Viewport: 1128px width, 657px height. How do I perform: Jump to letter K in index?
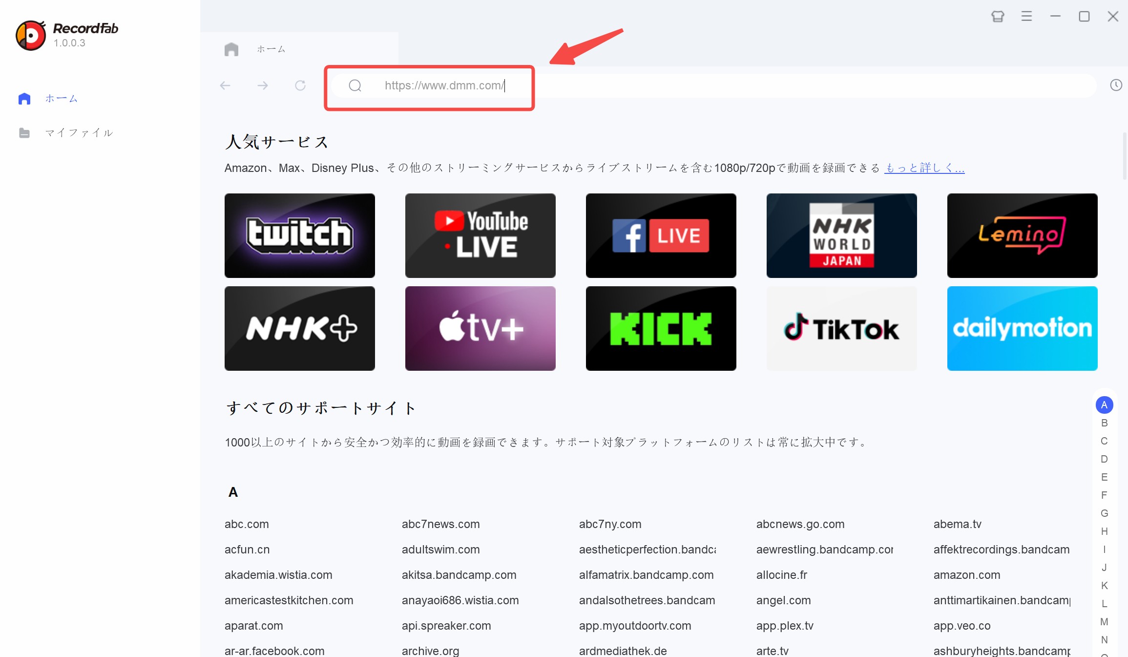(x=1104, y=586)
